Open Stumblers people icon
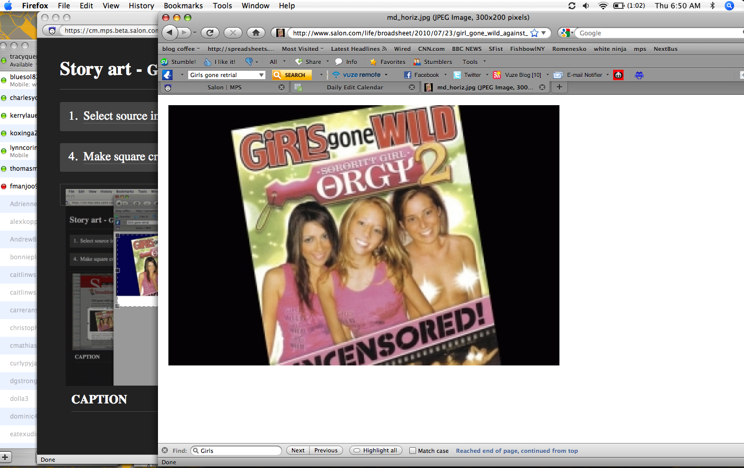The height and width of the screenshot is (468, 744). (x=417, y=61)
